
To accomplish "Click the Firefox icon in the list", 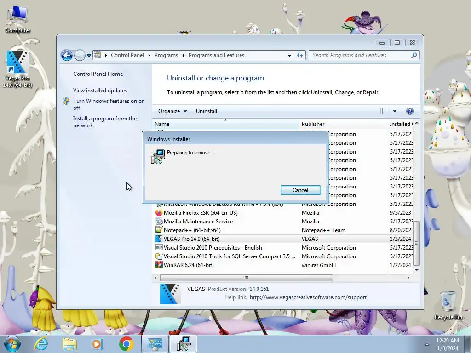I will click(159, 213).
